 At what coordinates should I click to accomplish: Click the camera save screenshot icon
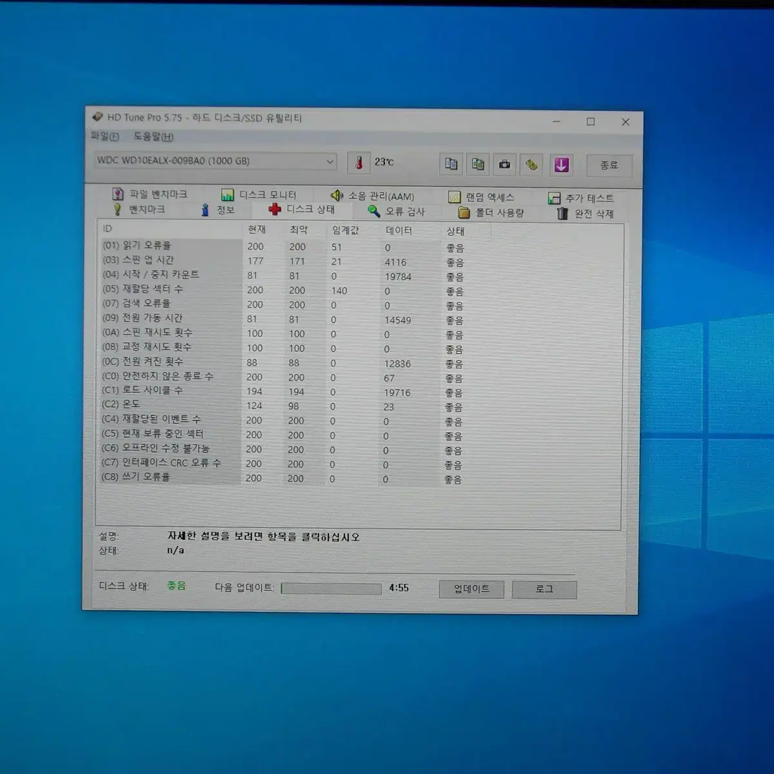pos(504,164)
